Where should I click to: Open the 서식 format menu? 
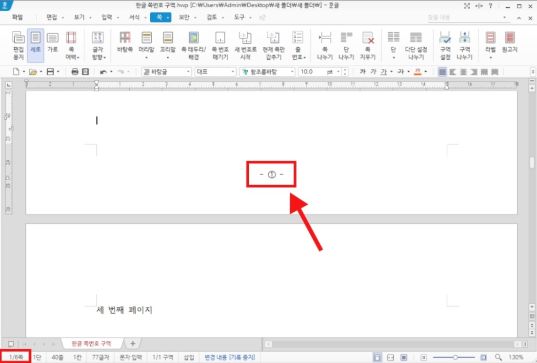tap(134, 17)
